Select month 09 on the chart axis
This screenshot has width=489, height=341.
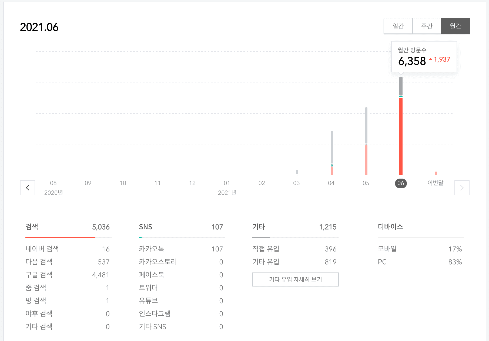[x=88, y=183]
